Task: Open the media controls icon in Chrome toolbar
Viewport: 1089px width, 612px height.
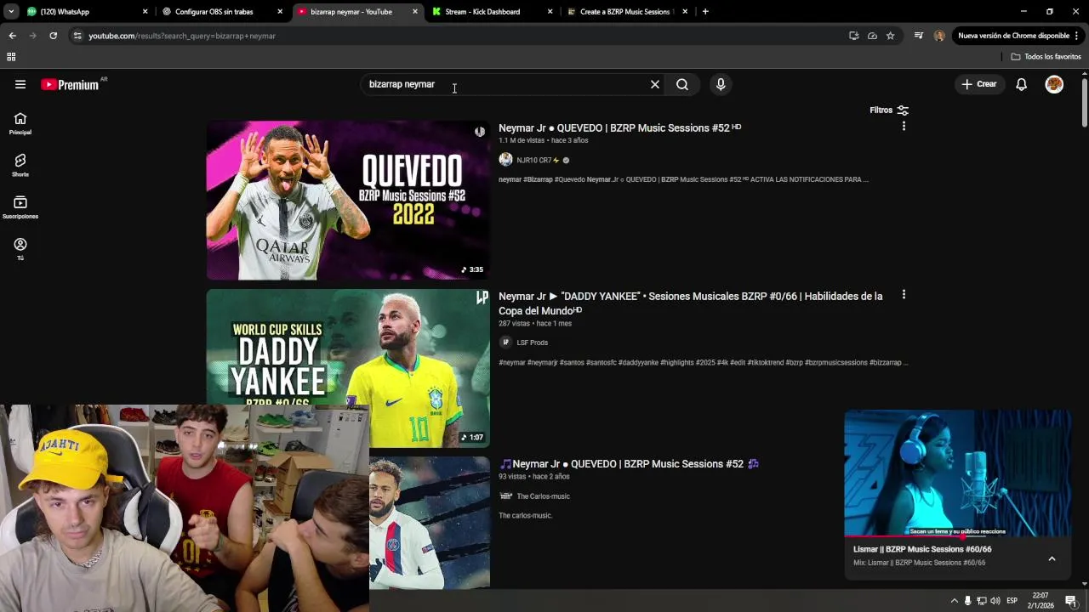Action: [x=918, y=36]
